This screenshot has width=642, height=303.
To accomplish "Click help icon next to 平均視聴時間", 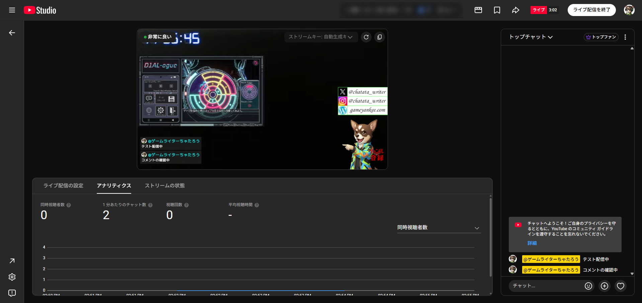I will coord(257,205).
